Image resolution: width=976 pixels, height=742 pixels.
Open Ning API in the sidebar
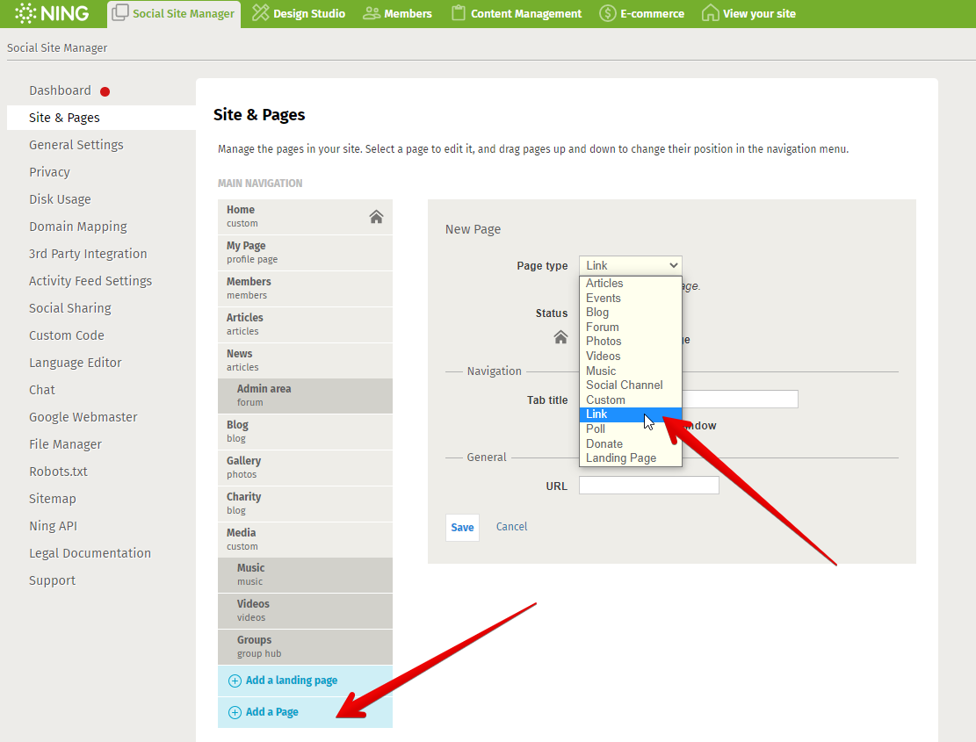[53, 526]
